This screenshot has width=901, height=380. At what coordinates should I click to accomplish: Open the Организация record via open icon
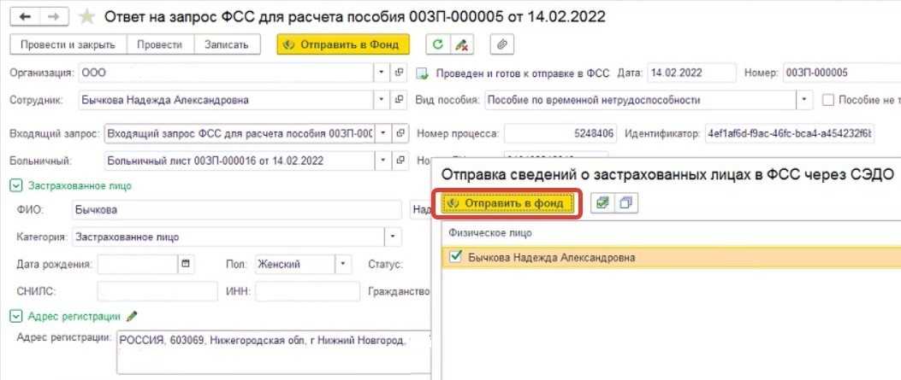[x=399, y=73]
